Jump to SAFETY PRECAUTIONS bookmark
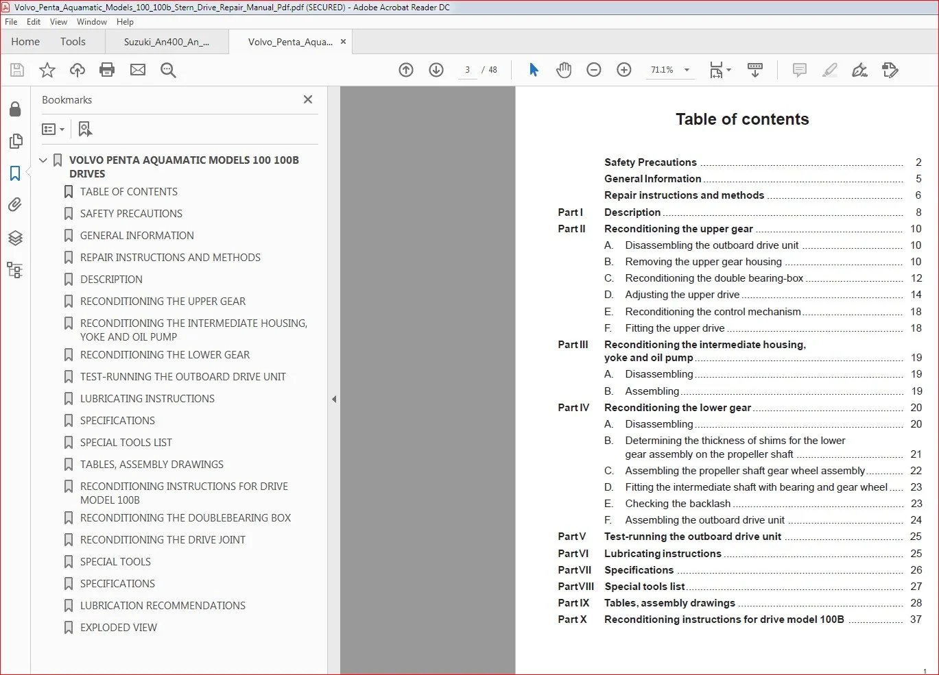 click(131, 214)
